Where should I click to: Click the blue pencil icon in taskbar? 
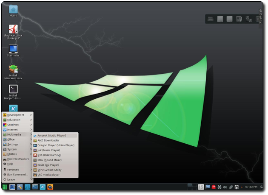click(x=12, y=187)
